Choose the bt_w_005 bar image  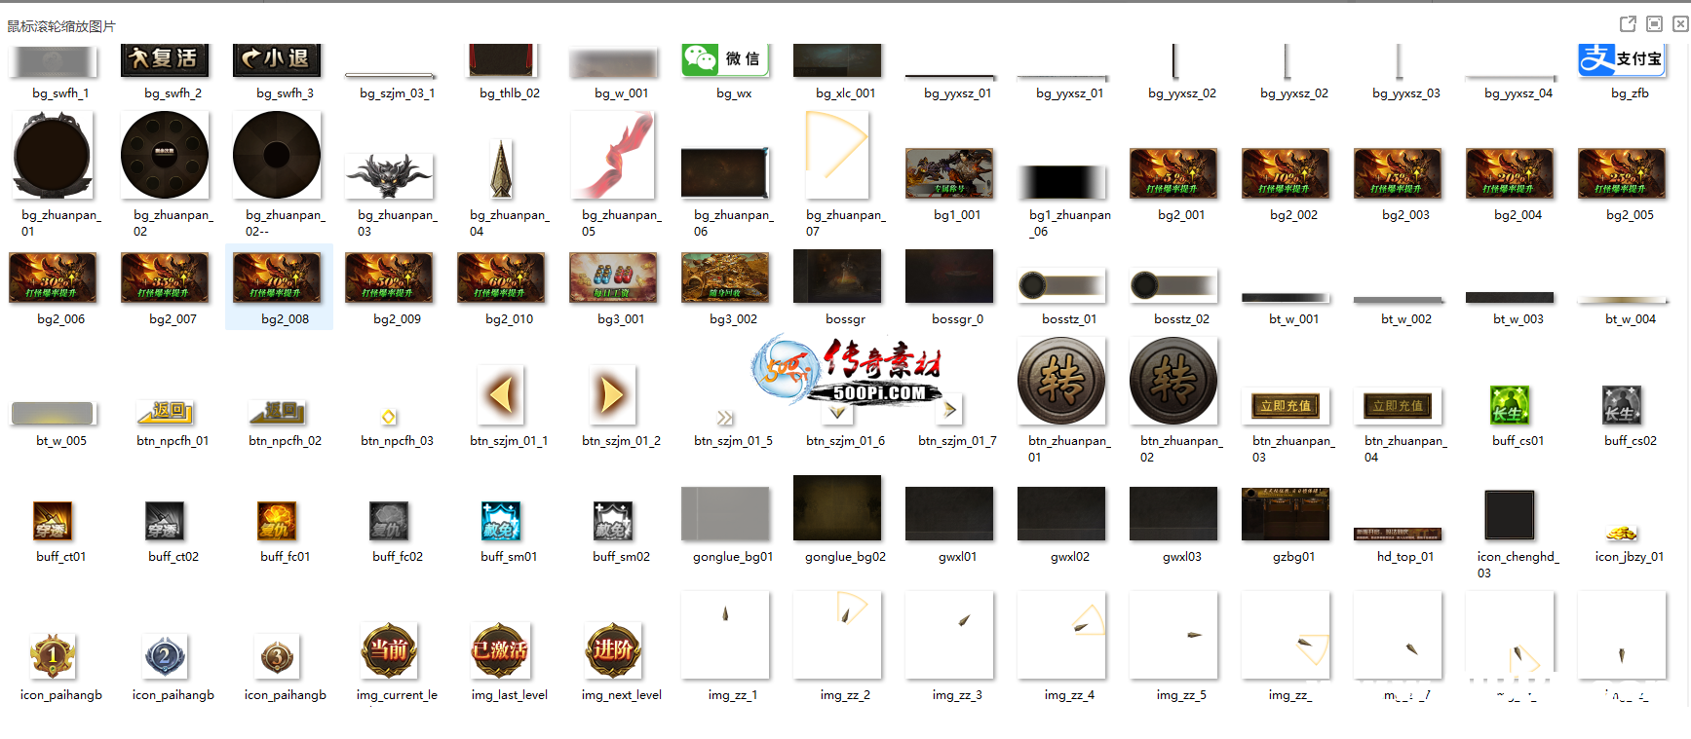[53, 414]
